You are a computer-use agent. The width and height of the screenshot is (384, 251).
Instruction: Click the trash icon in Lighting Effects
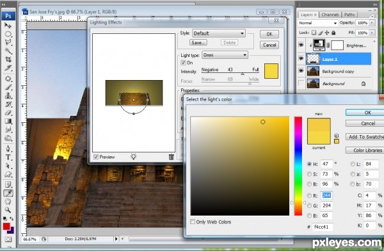click(x=171, y=157)
